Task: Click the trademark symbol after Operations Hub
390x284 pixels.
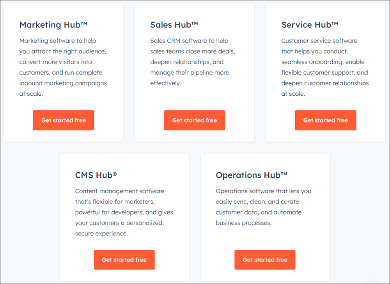Action: (284, 173)
